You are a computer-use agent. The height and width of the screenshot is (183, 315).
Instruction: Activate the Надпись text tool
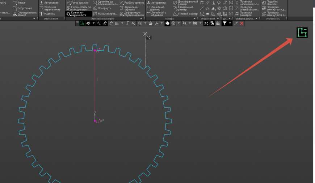point(47,14)
